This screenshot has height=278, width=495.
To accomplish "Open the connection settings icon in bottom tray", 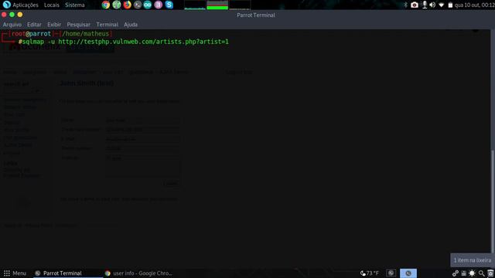I will 456,273.
